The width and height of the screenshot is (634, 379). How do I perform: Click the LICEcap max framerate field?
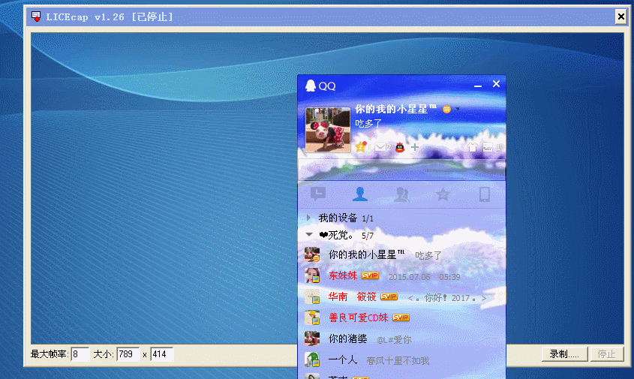click(80, 354)
